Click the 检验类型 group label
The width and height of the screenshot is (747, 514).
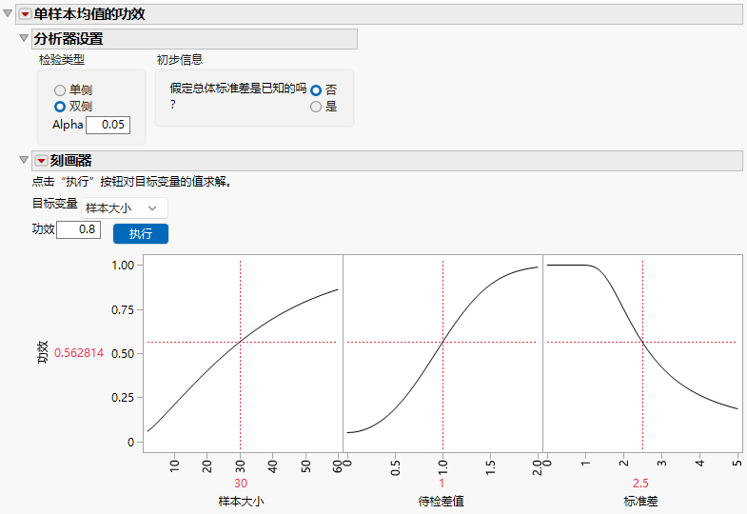pos(62,60)
